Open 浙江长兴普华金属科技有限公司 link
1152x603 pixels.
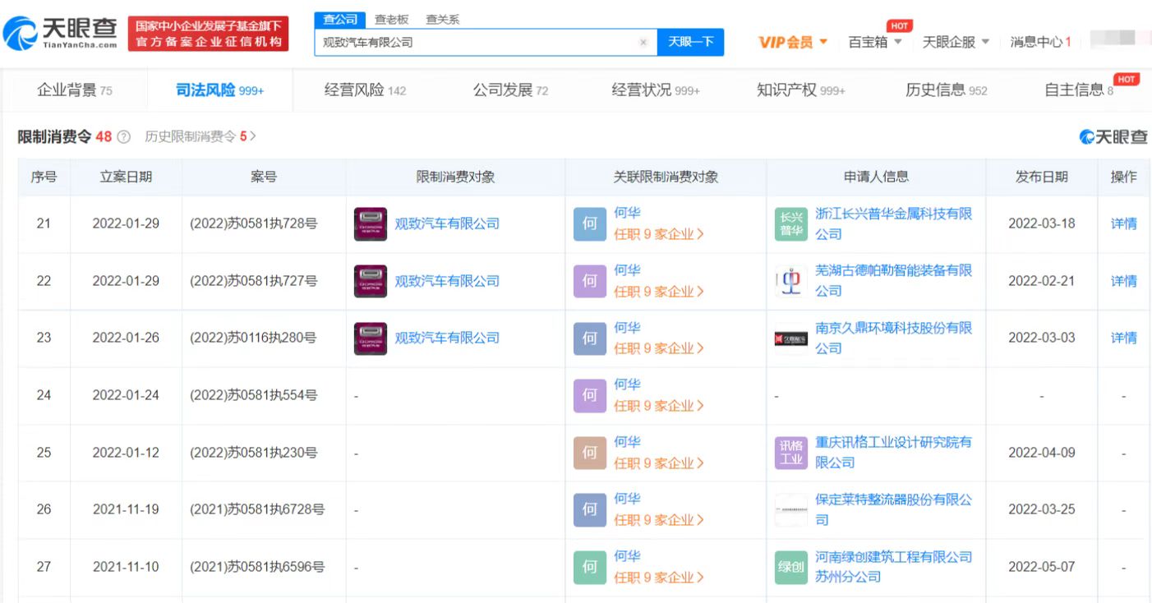tap(894, 223)
